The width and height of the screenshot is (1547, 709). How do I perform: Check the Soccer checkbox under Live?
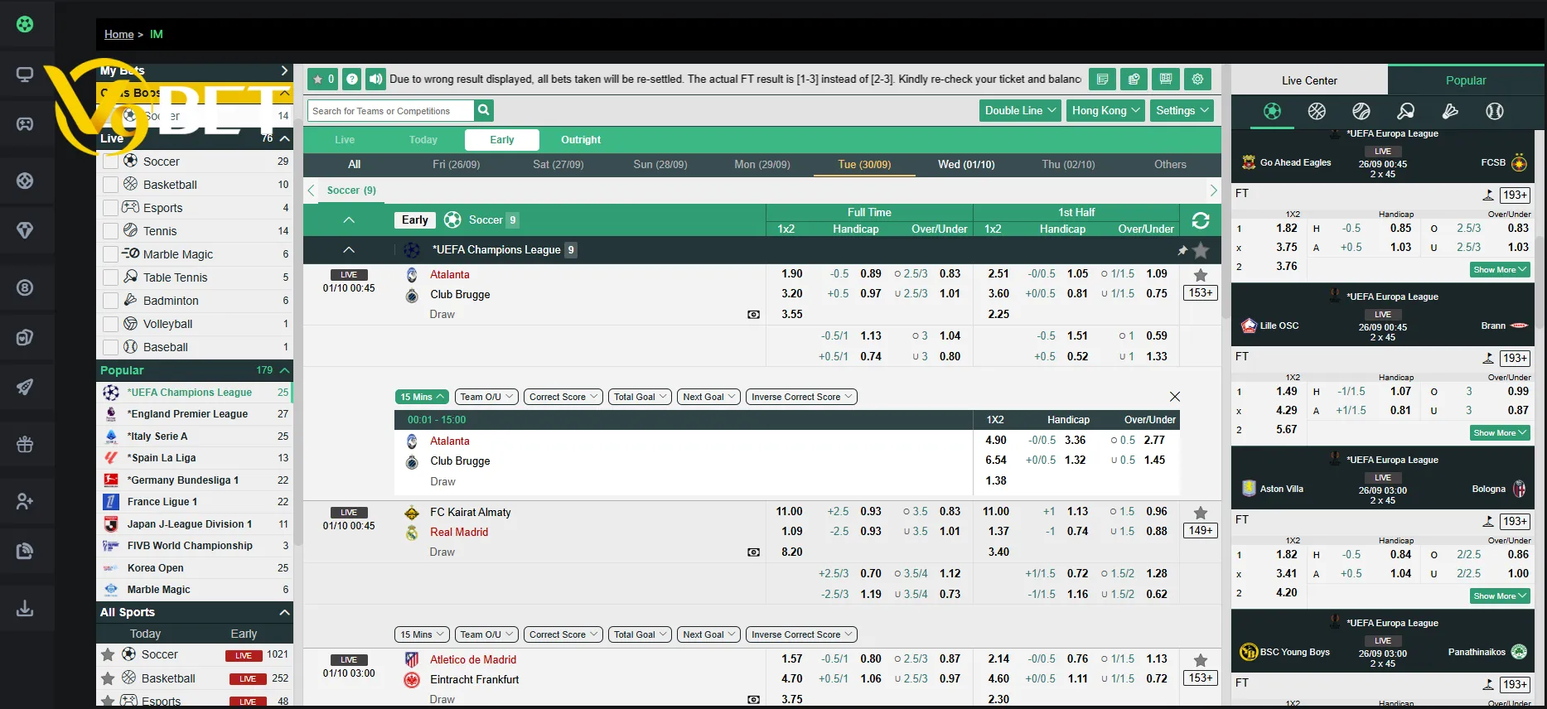click(110, 162)
